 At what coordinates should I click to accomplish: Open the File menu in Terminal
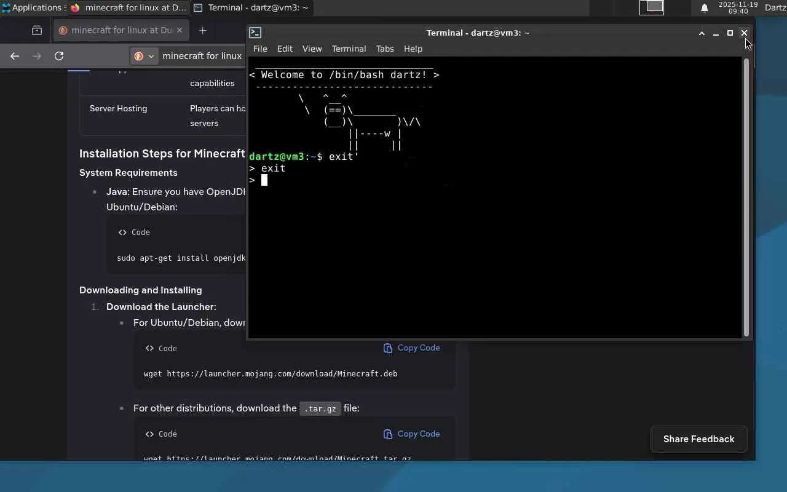(x=260, y=49)
